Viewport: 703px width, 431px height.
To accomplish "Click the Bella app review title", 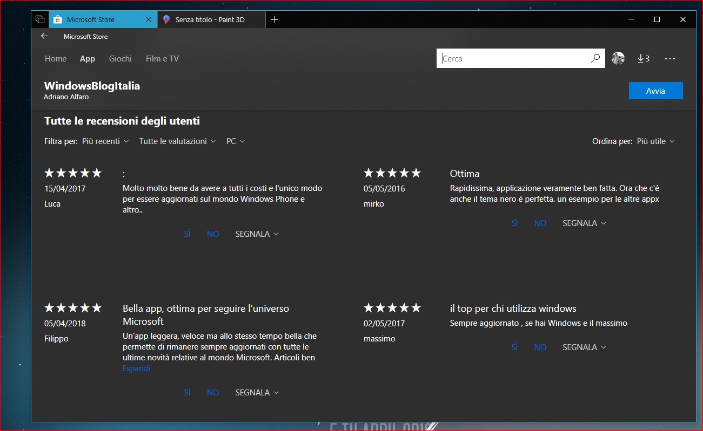I will point(206,315).
